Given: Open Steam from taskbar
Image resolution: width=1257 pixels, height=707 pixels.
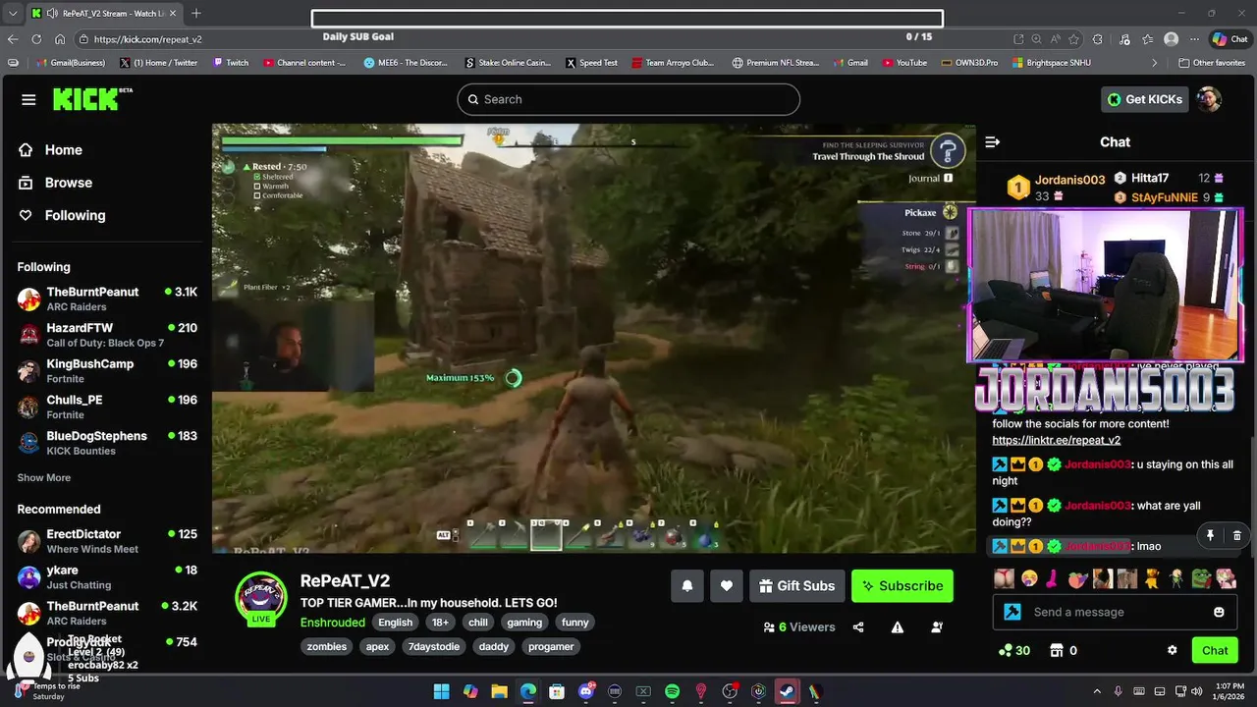Looking at the screenshot, I should (x=787, y=691).
